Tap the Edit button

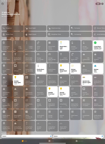click(x=98, y=4)
